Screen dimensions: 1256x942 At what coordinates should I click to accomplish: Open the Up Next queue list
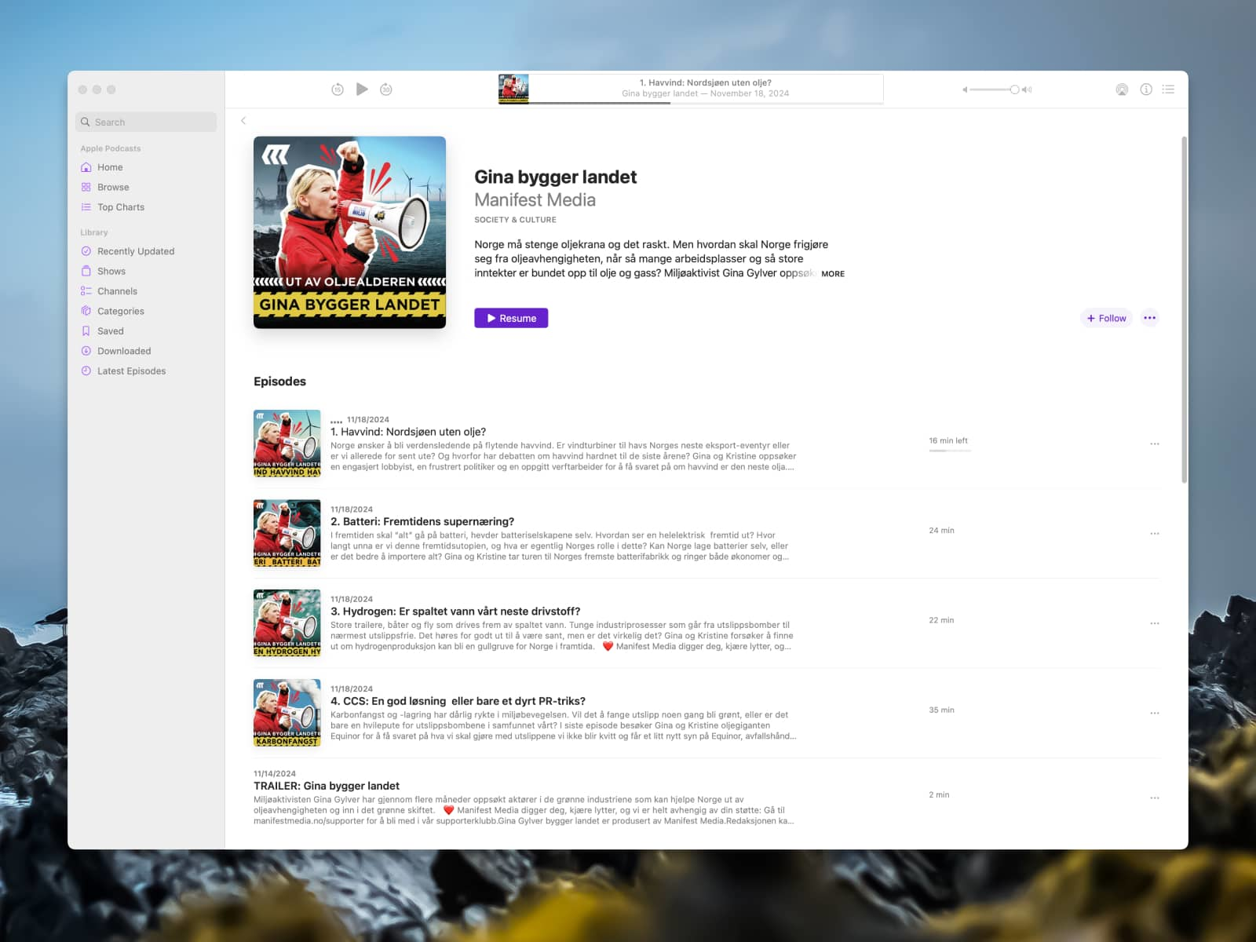[1168, 89]
